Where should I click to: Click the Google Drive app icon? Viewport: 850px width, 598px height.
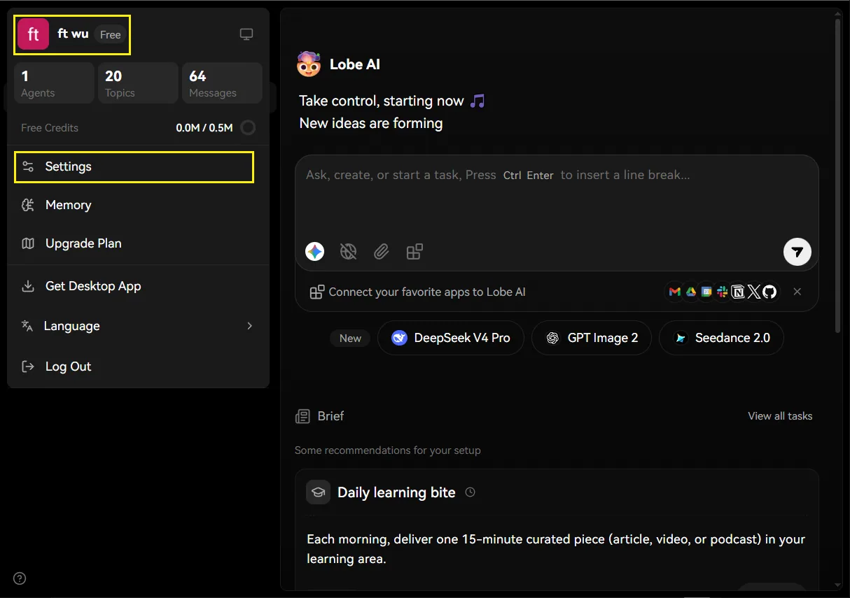691,292
